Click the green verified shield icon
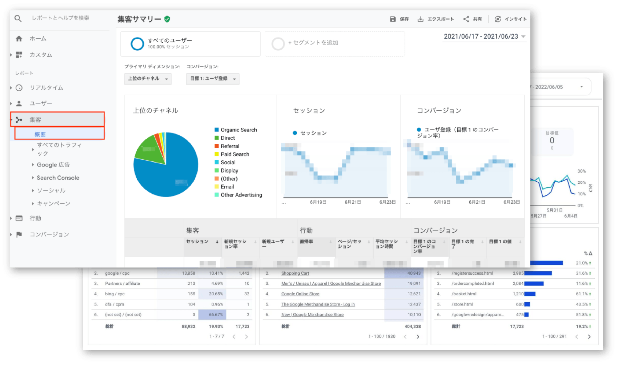This screenshot has width=618, height=365. 167,19
